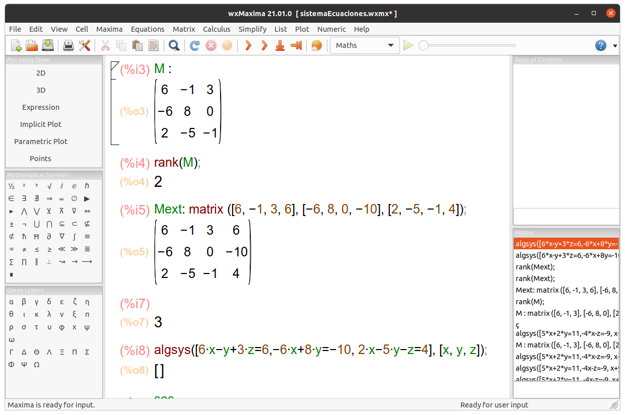The width and height of the screenshot is (625, 415).
Task: Click the 2D plot button in Plot using Draw
Action: click(x=40, y=73)
